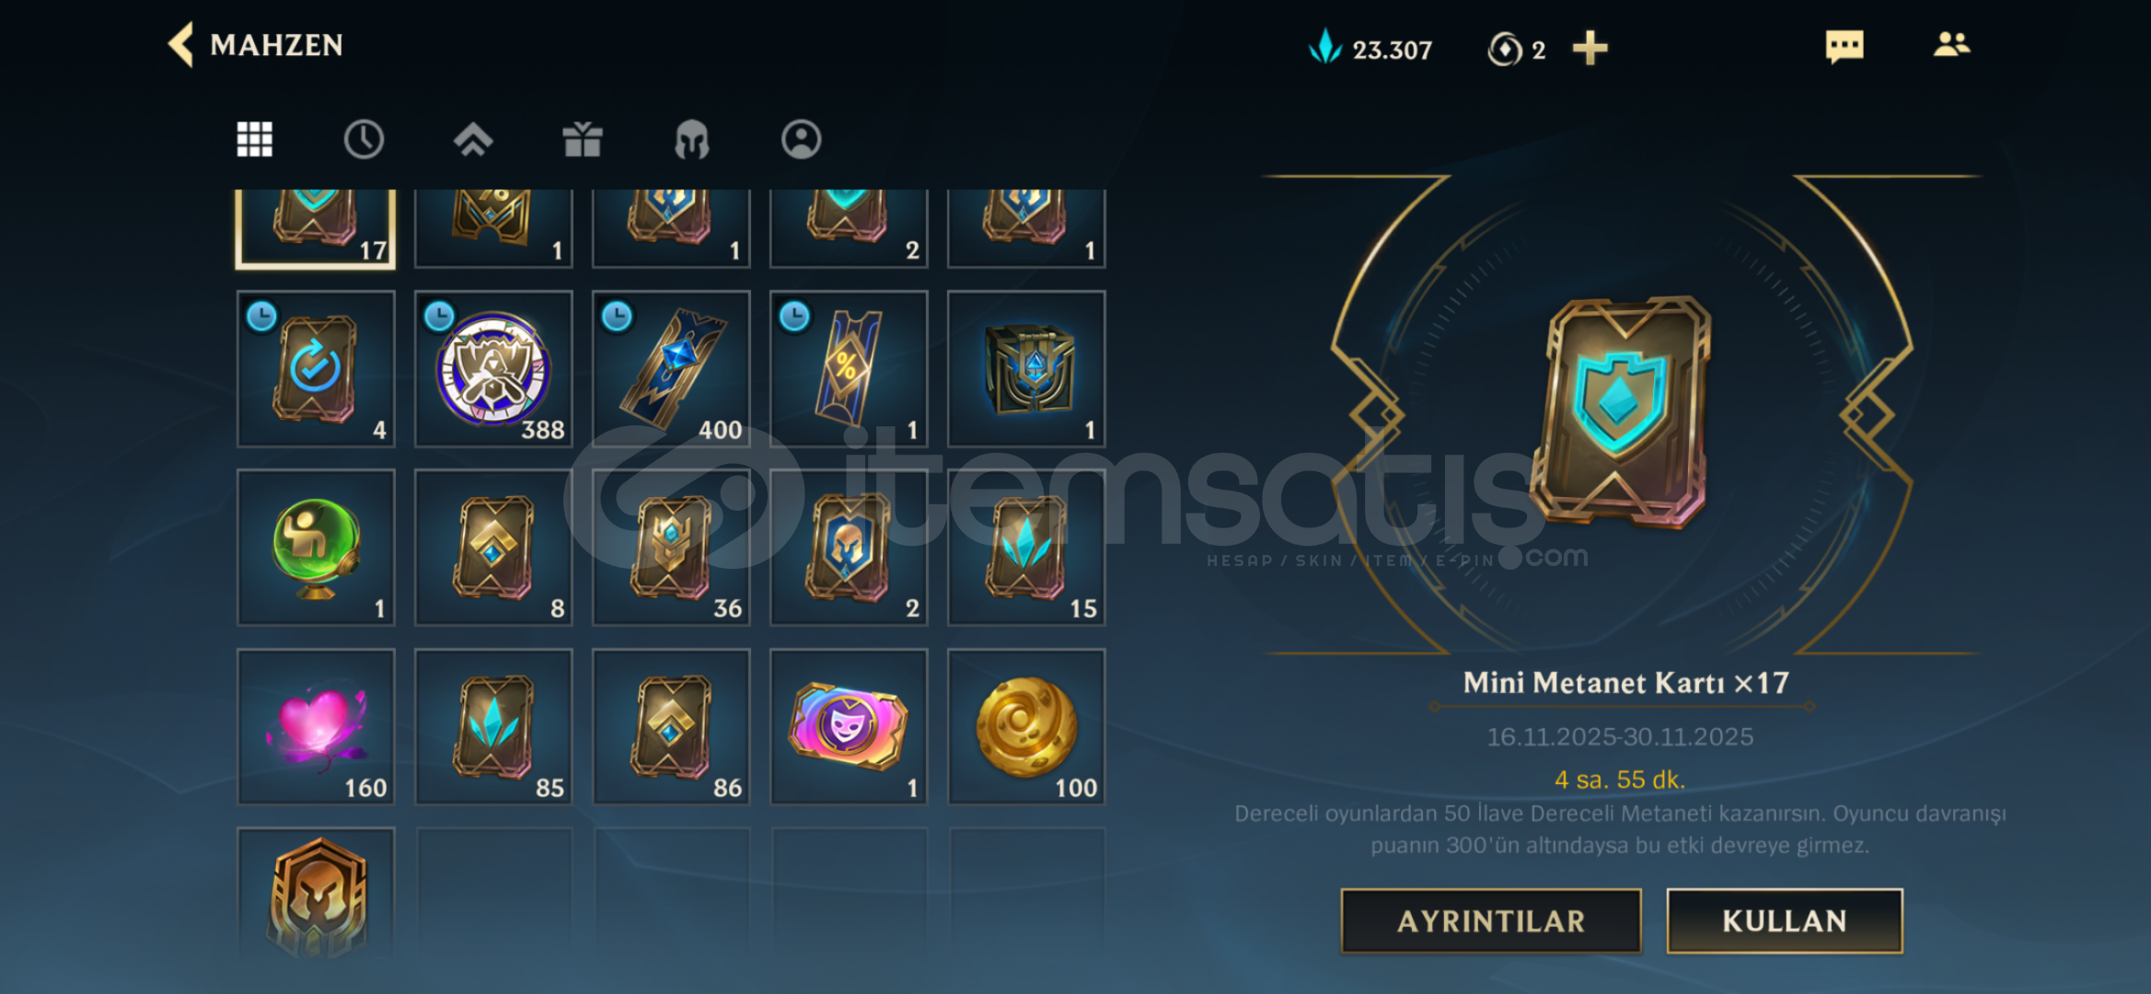2151x994 pixels.
Task: Select the circular emblem item with 388
Action: click(493, 369)
